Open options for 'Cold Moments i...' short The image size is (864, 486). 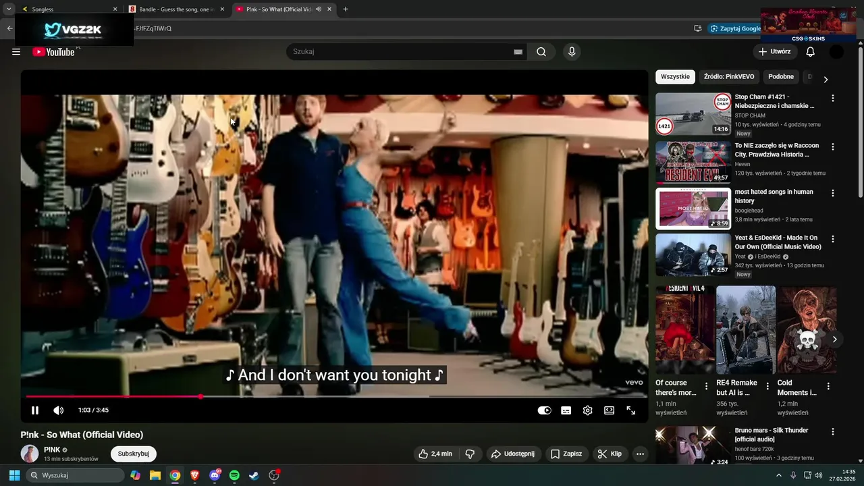point(828,386)
